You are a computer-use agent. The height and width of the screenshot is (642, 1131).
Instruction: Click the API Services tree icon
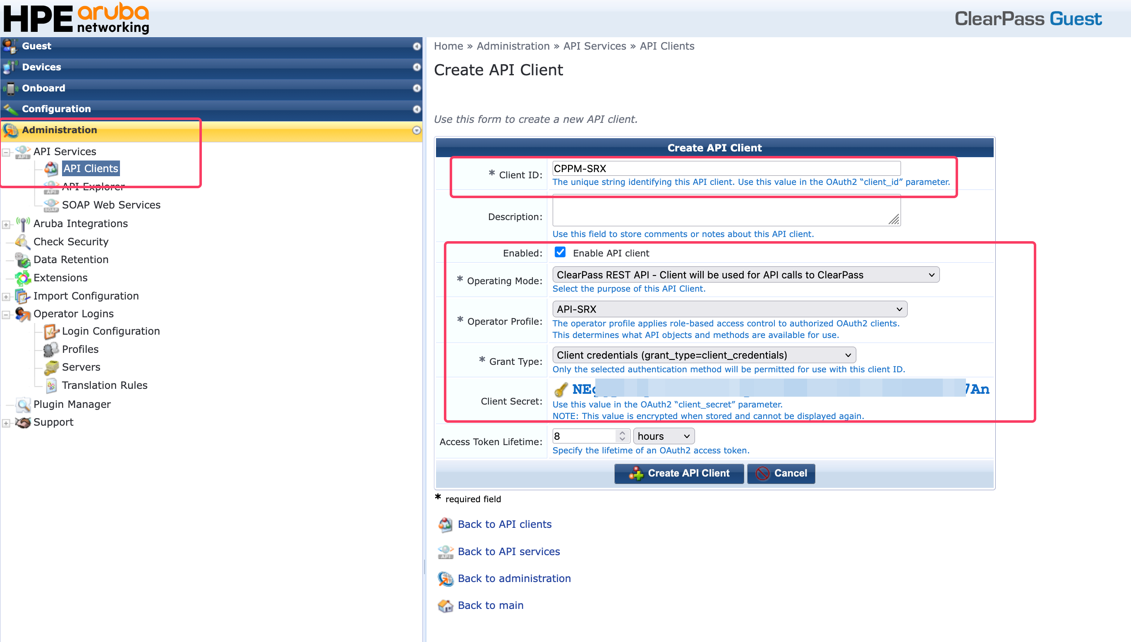(23, 152)
